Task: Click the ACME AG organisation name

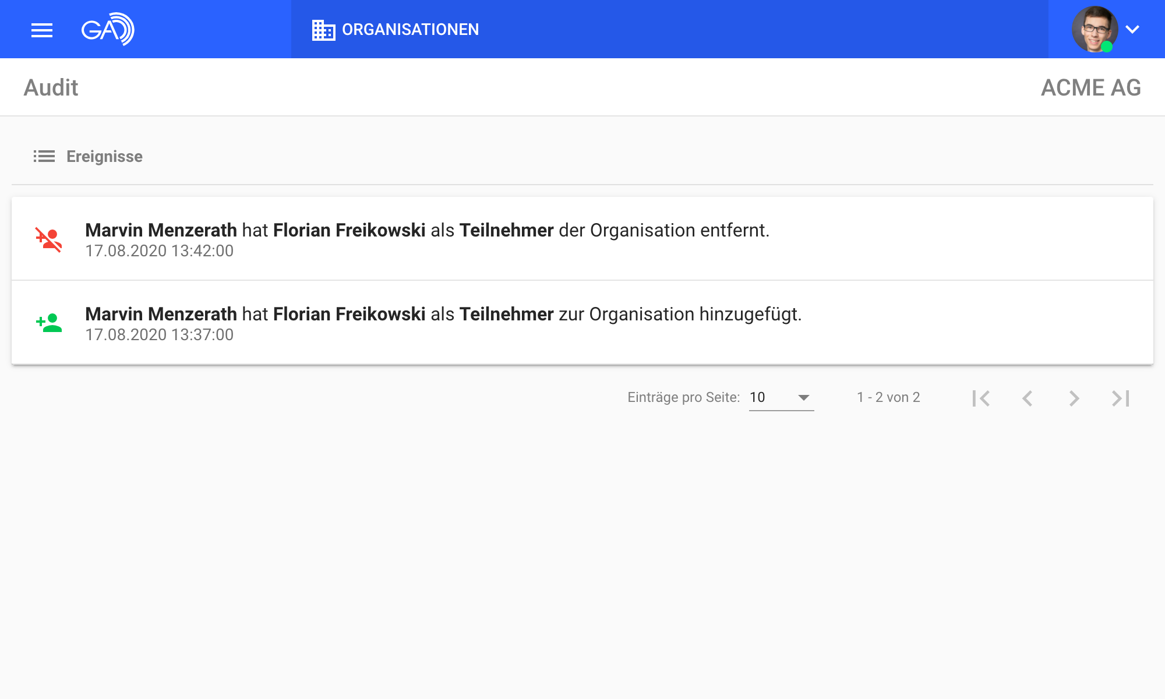Action: point(1090,87)
